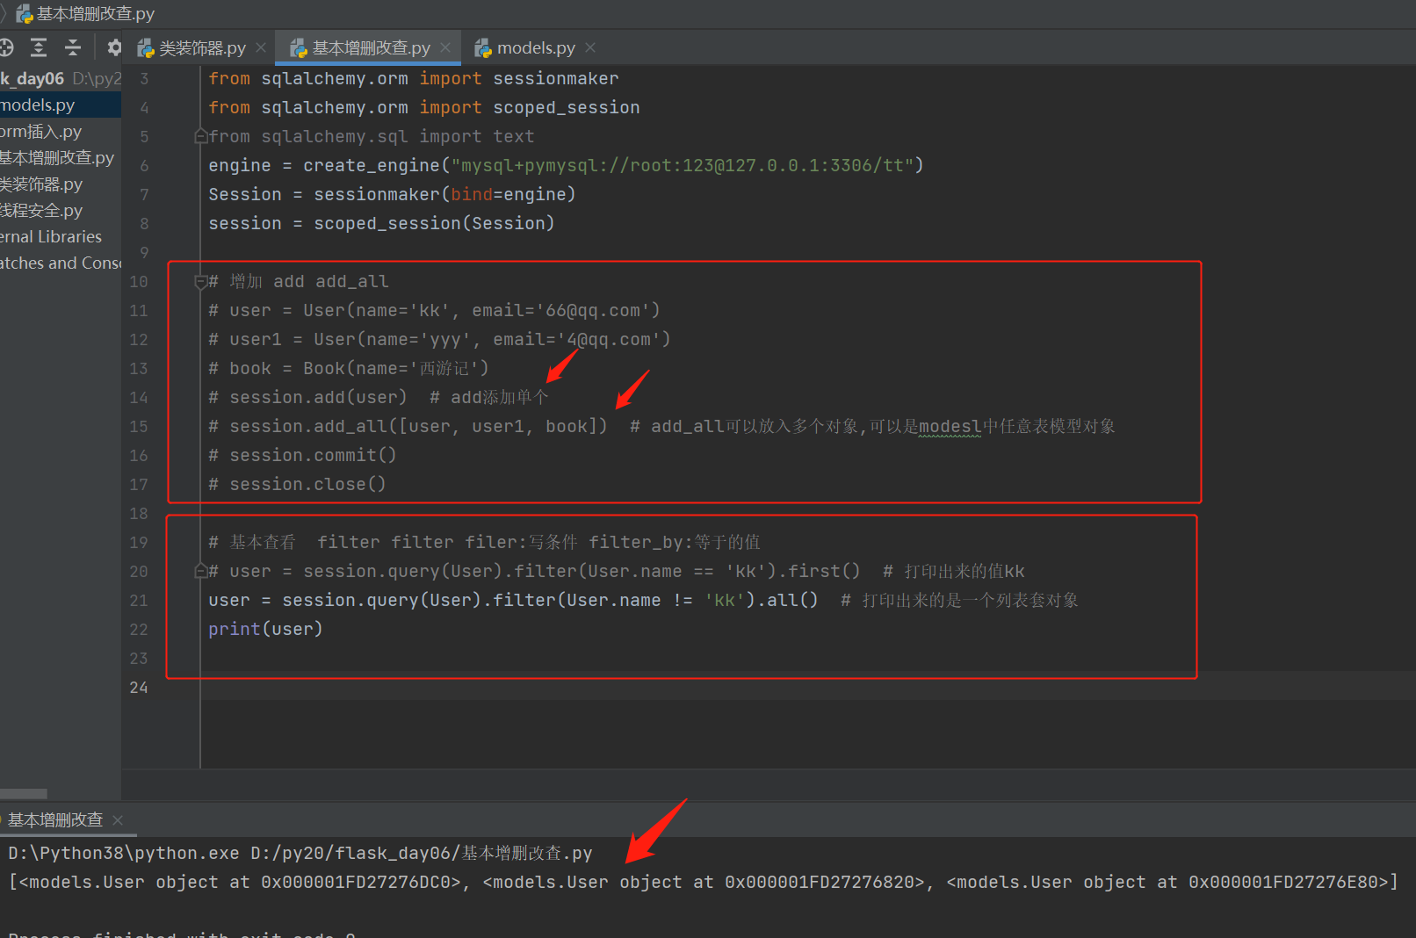Close the 基本增删改查.py editor tab
The height and width of the screenshot is (938, 1416).
[x=445, y=47]
